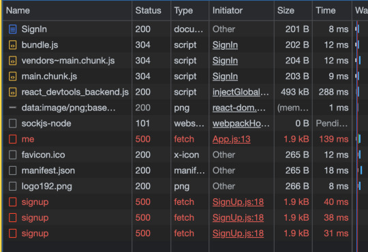Click the file icon beside sockjs-node
This screenshot has height=252, width=368.
coord(13,123)
